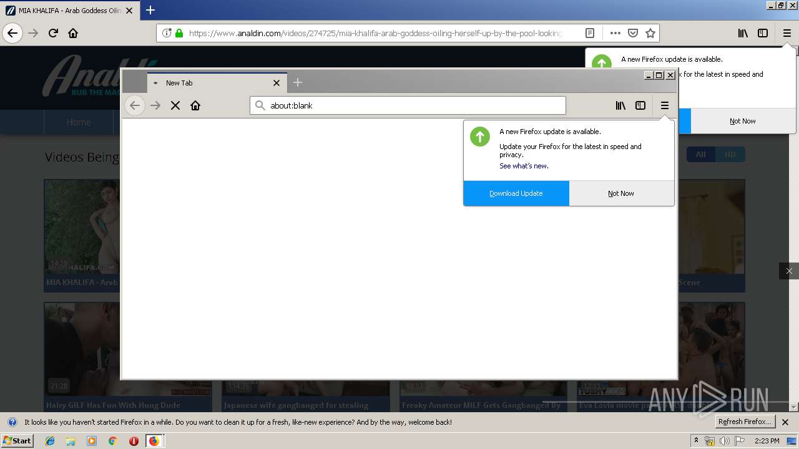Open site information icon in main URL bar
799x449 pixels.
click(x=167, y=33)
